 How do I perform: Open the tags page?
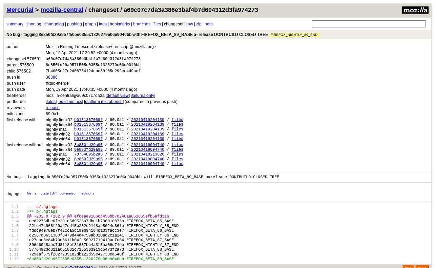(x=103, y=24)
